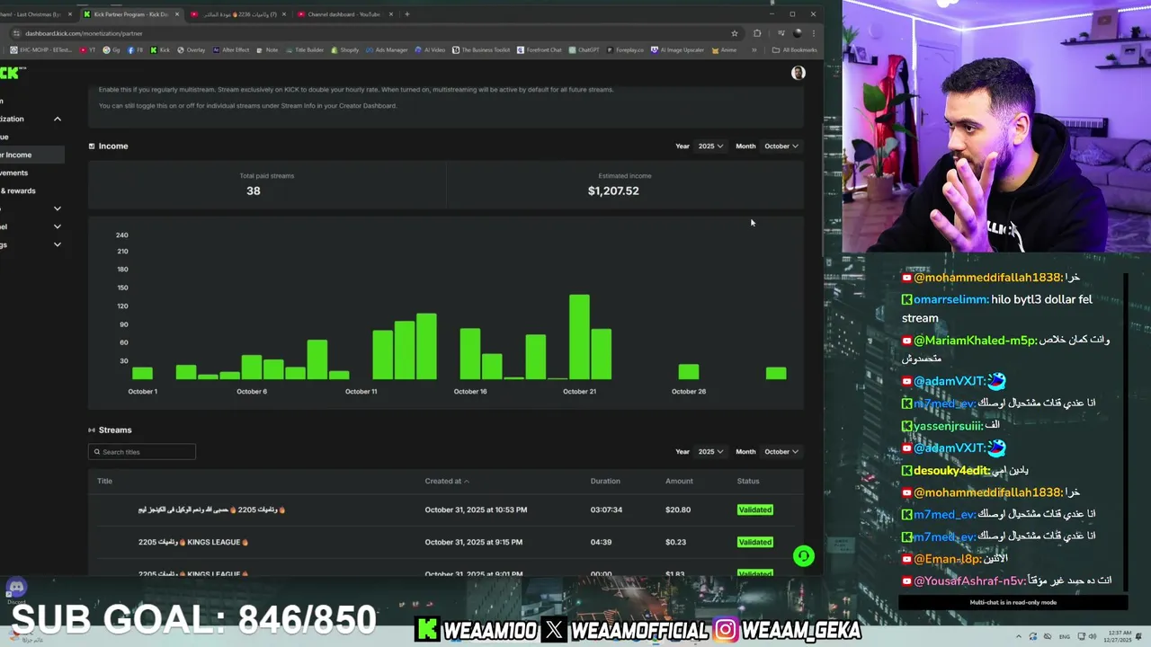Image resolution: width=1151 pixels, height=647 pixels.
Task: Open the Chrome three-dot menu
Action: point(814,33)
